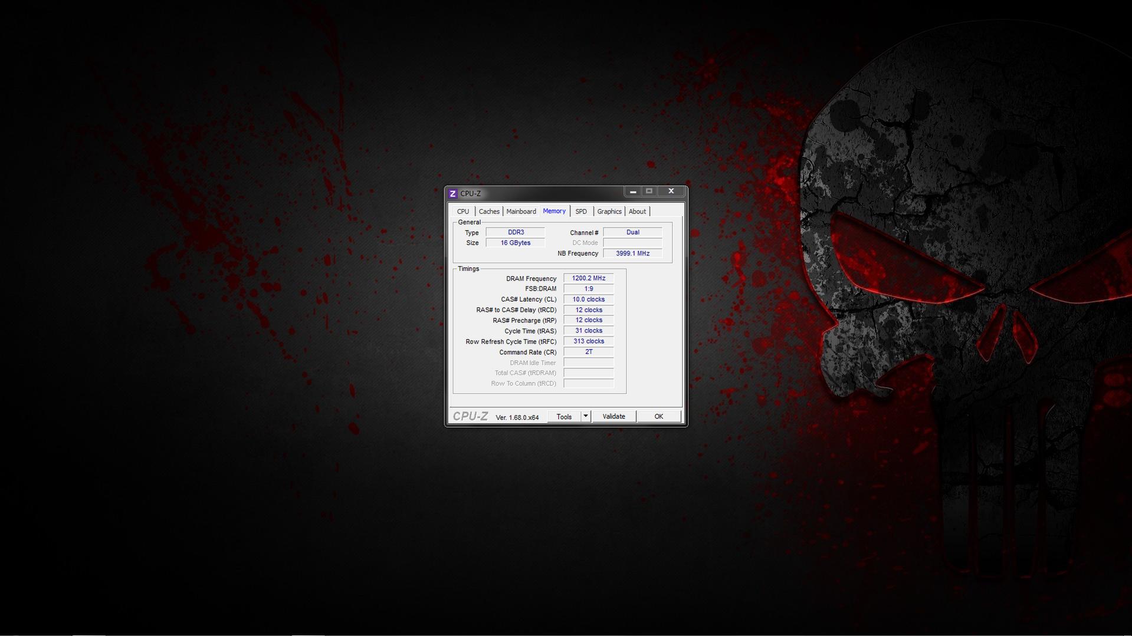Click the Channel # label
The width and height of the screenshot is (1132, 636).
584,233
